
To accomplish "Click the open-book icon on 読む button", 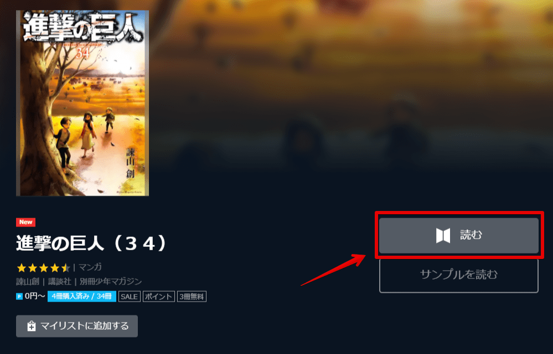I will (443, 235).
